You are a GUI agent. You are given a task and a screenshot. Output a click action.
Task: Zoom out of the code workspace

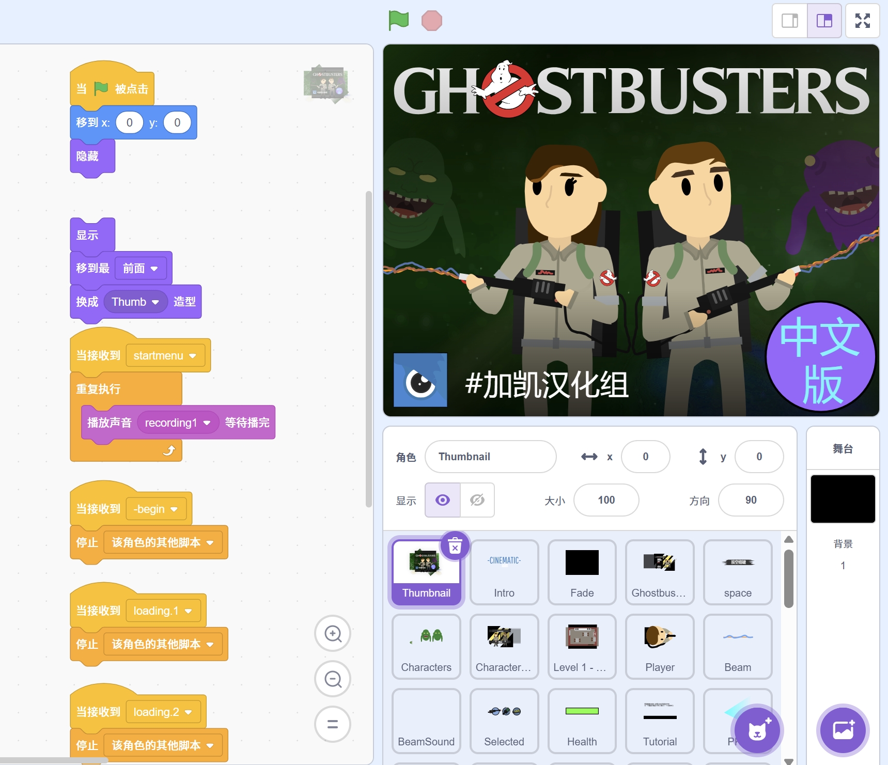coord(333,679)
